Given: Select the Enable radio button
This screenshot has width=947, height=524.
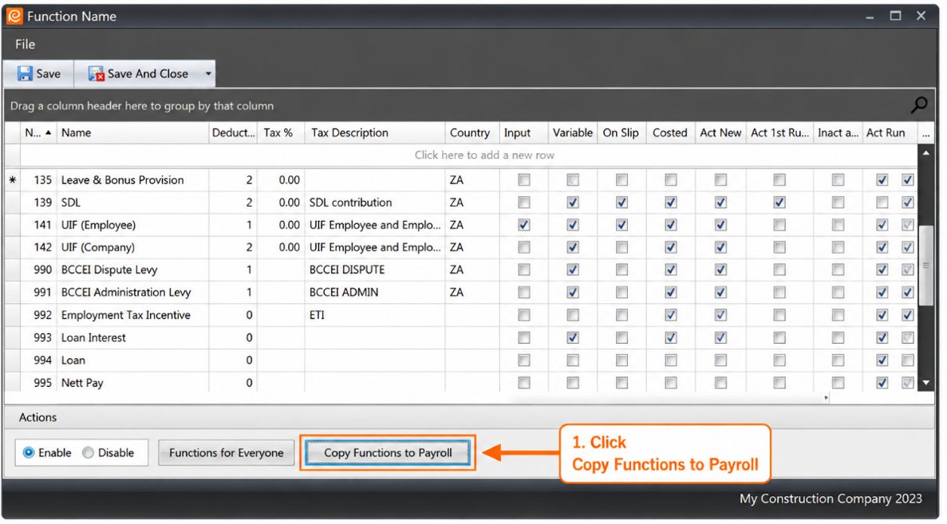Looking at the screenshot, I should 29,452.
